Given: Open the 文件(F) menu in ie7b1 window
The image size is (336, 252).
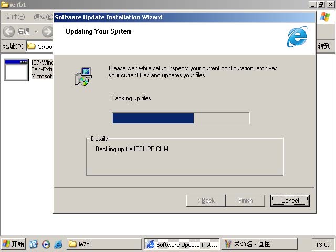Looking at the screenshot, I should [15, 17].
